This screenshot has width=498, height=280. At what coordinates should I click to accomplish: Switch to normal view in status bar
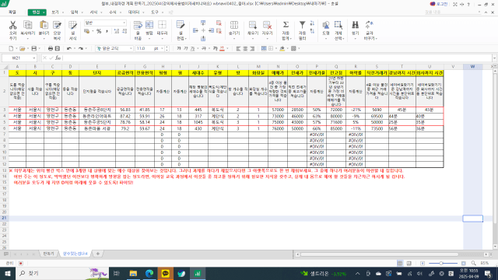tap(400, 263)
